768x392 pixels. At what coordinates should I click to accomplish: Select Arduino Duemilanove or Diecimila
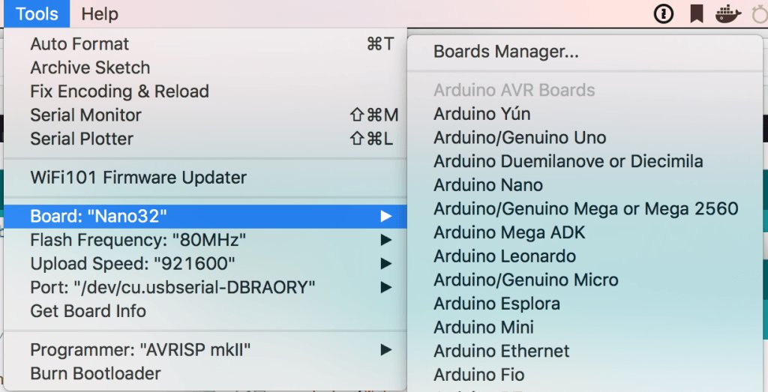(x=585, y=161)
